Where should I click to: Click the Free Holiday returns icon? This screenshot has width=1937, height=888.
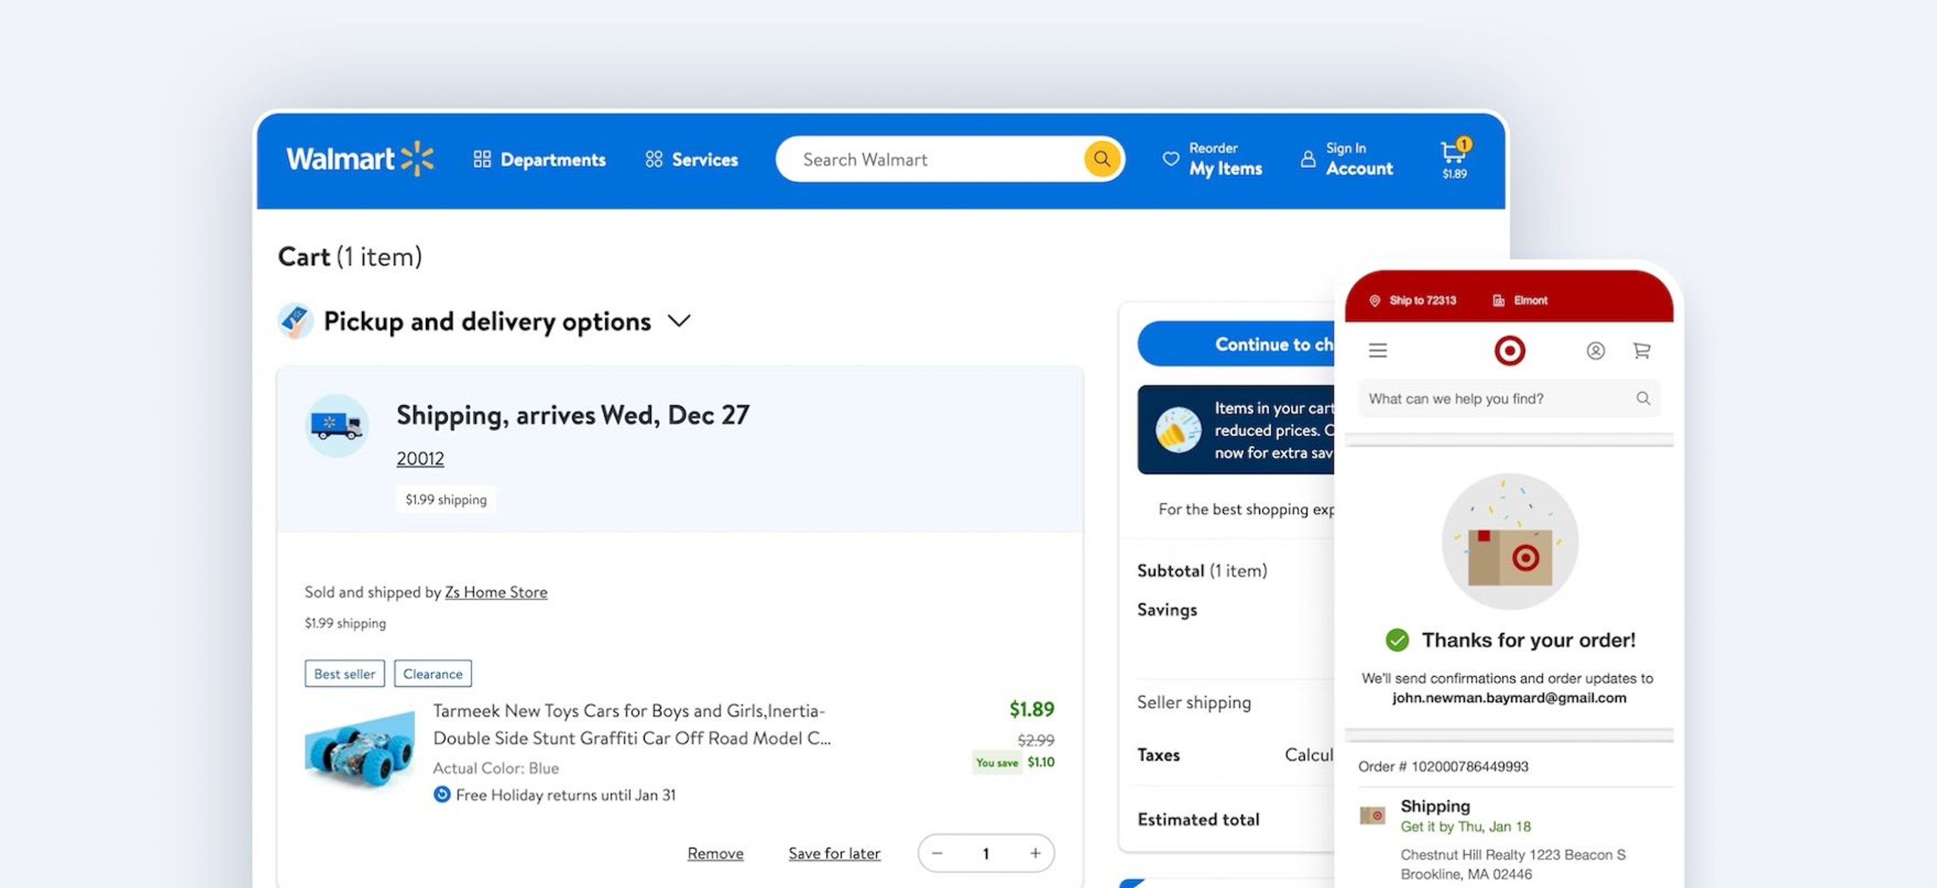click(441, 794)
